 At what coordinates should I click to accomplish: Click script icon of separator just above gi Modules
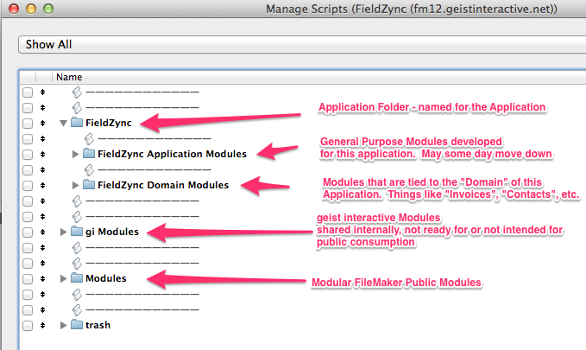pos(77,216)
